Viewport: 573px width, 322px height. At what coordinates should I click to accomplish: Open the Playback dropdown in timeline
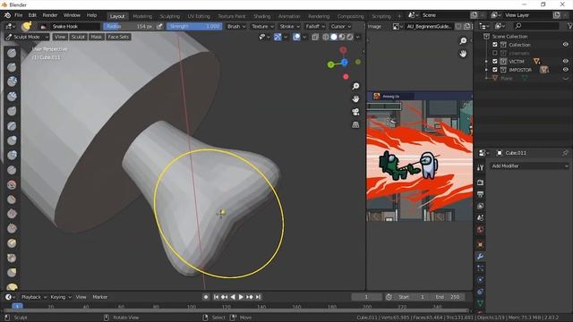click(x=34, y=297)
